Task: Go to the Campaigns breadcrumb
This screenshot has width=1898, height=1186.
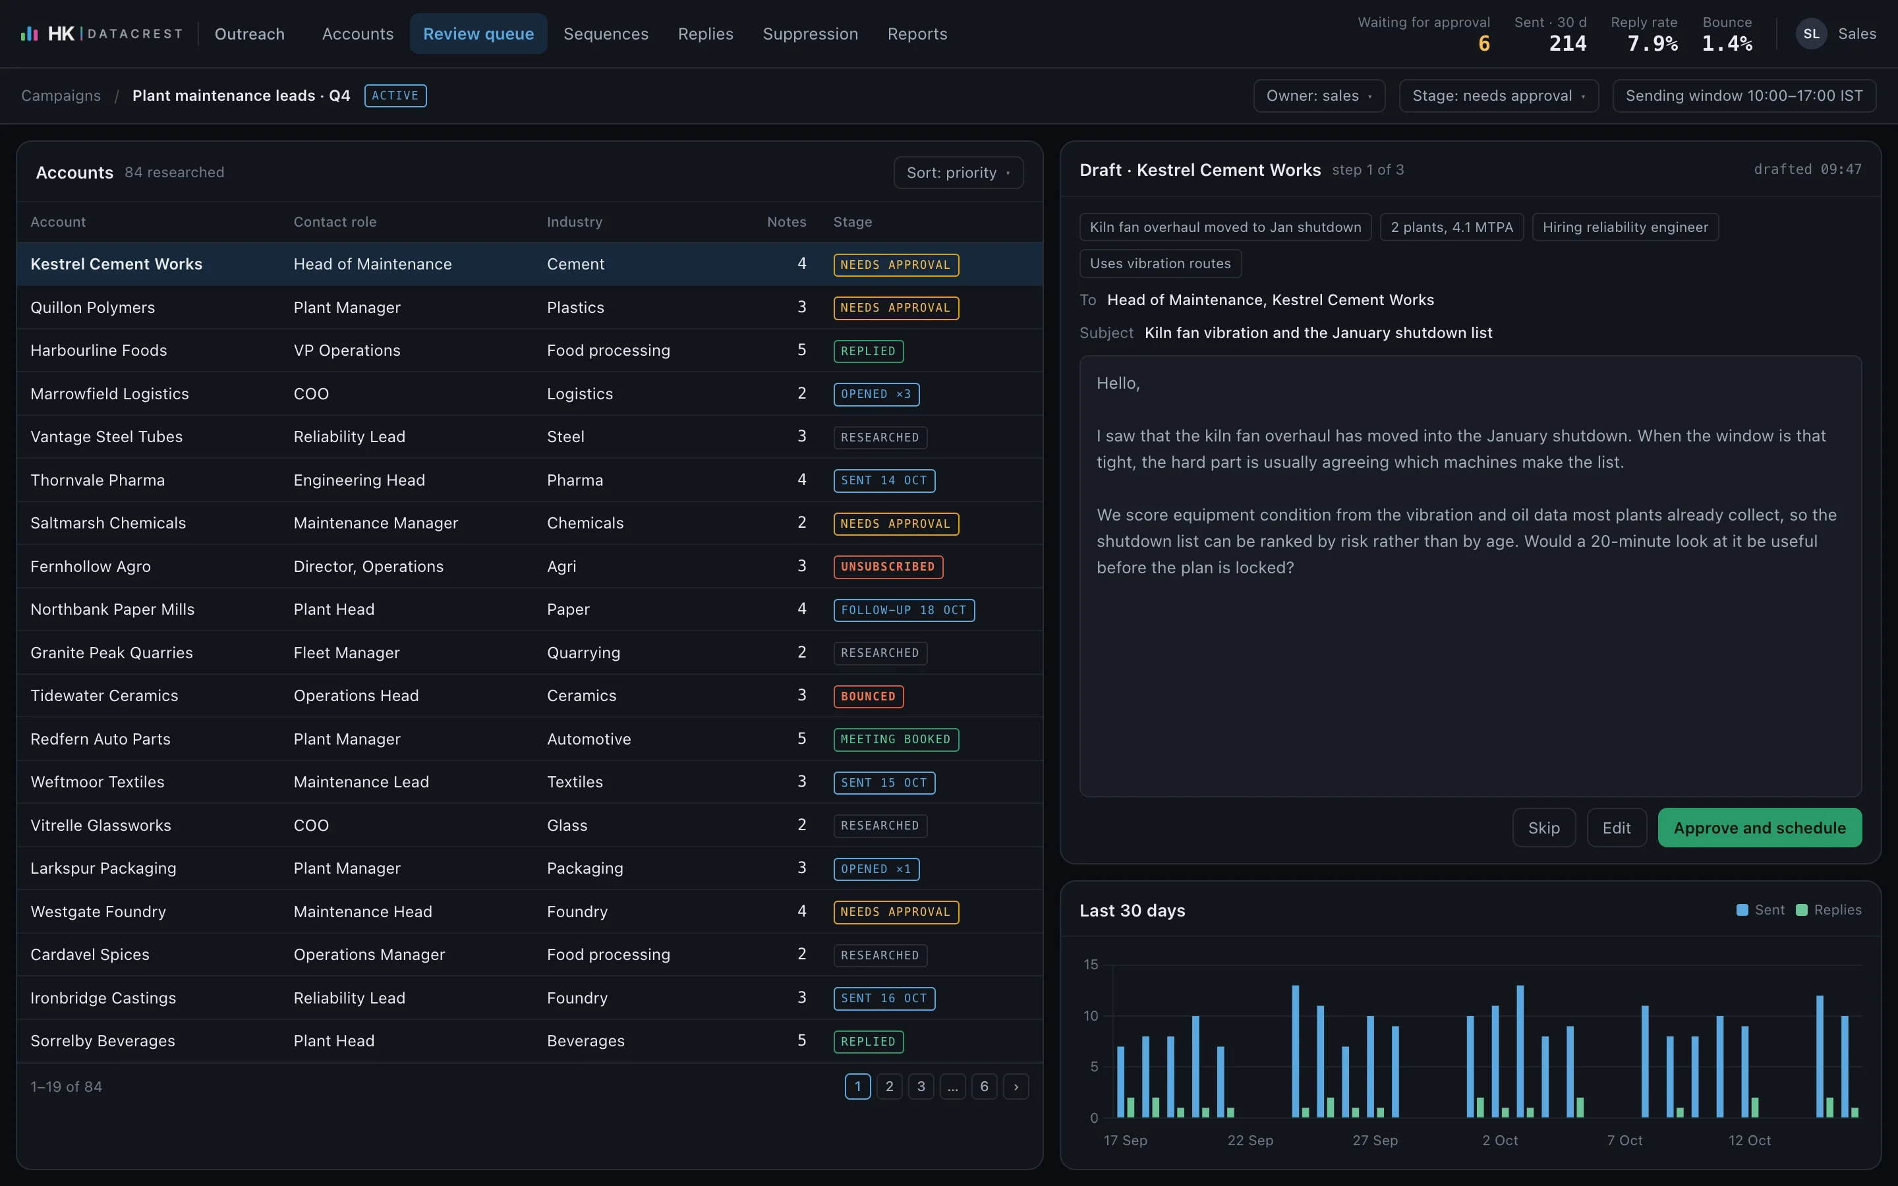Action: coord(61,96)
